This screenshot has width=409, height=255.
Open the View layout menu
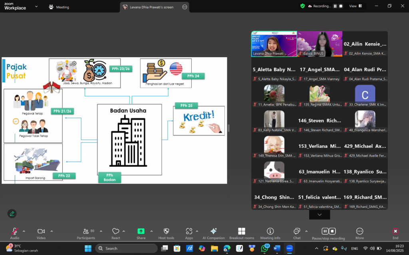pyautogui.click(x=355, y=6)
